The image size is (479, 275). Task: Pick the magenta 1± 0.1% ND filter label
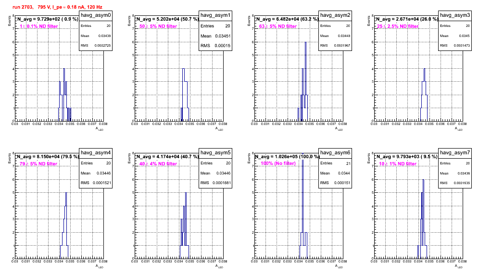(39, 26)
